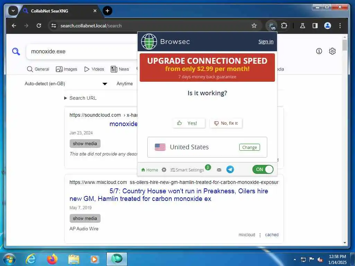Bookmark this page with the star icon
This screenshot has width=355, height=266.
(254, 26)
